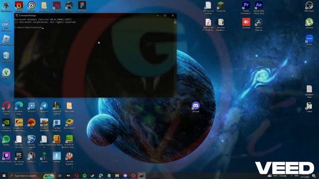Open the weather widget showing Cloudy
319x179 pixels.
277,176
